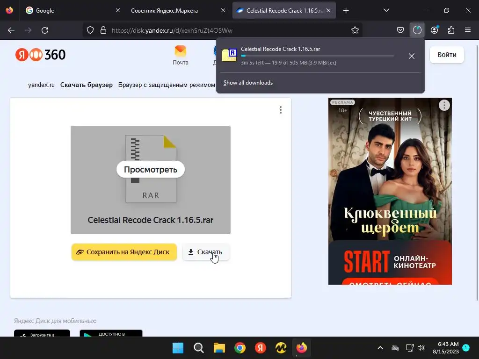Click the Firefox View icon

(x=9, y=10)
